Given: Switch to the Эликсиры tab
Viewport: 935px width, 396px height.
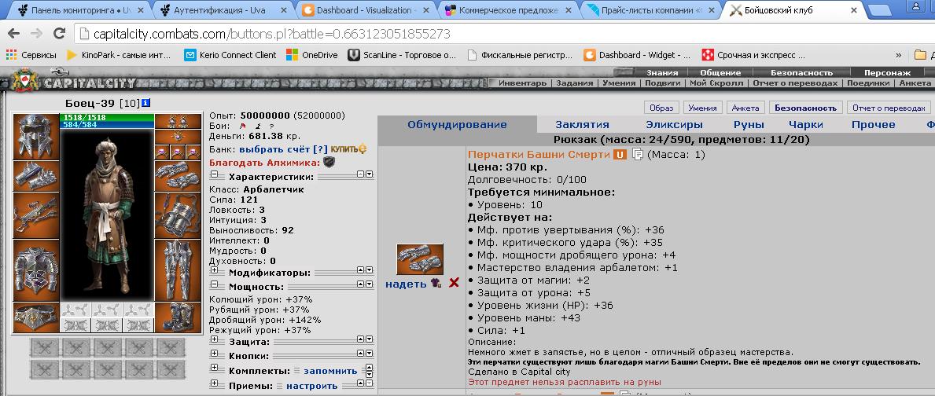Looking at the screenshot, I should click(674, 124).
